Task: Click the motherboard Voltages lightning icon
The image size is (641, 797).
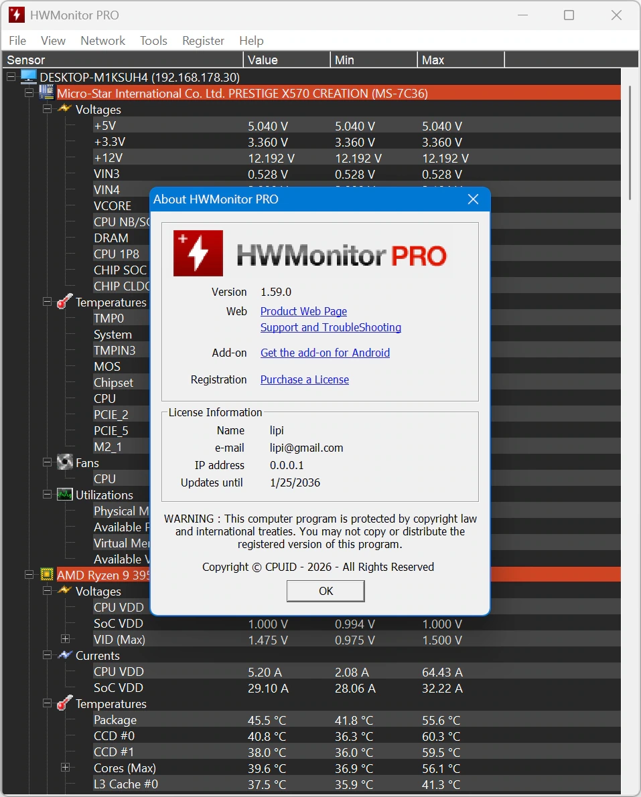Action: [64, 109]
